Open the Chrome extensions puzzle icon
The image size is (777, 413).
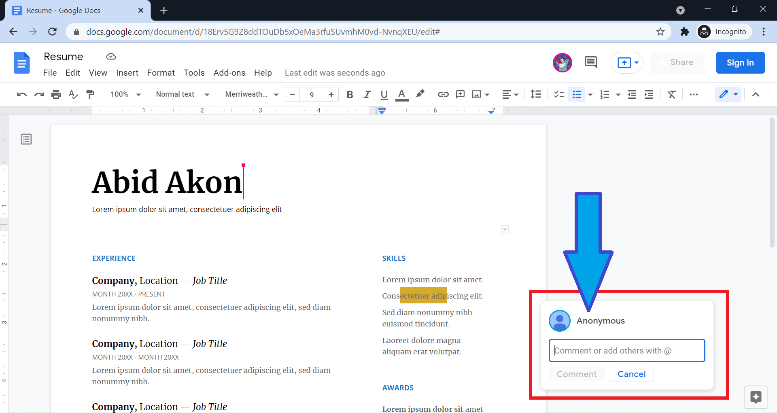tap(684, 32)
